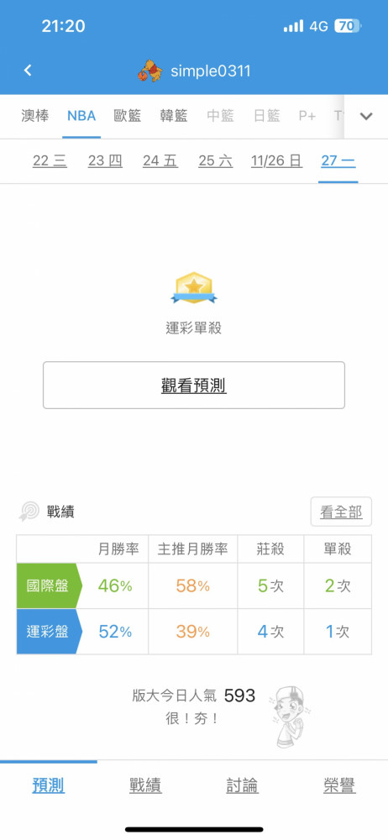Choose date 24 五

[x=160, y=160]
